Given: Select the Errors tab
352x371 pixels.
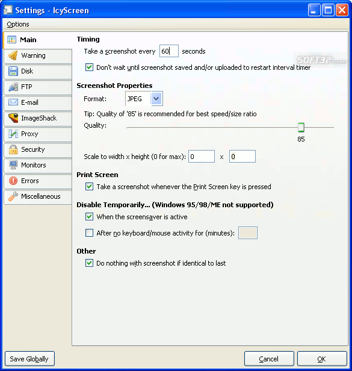Looking at the screenshot, I should tap(38, 181).
